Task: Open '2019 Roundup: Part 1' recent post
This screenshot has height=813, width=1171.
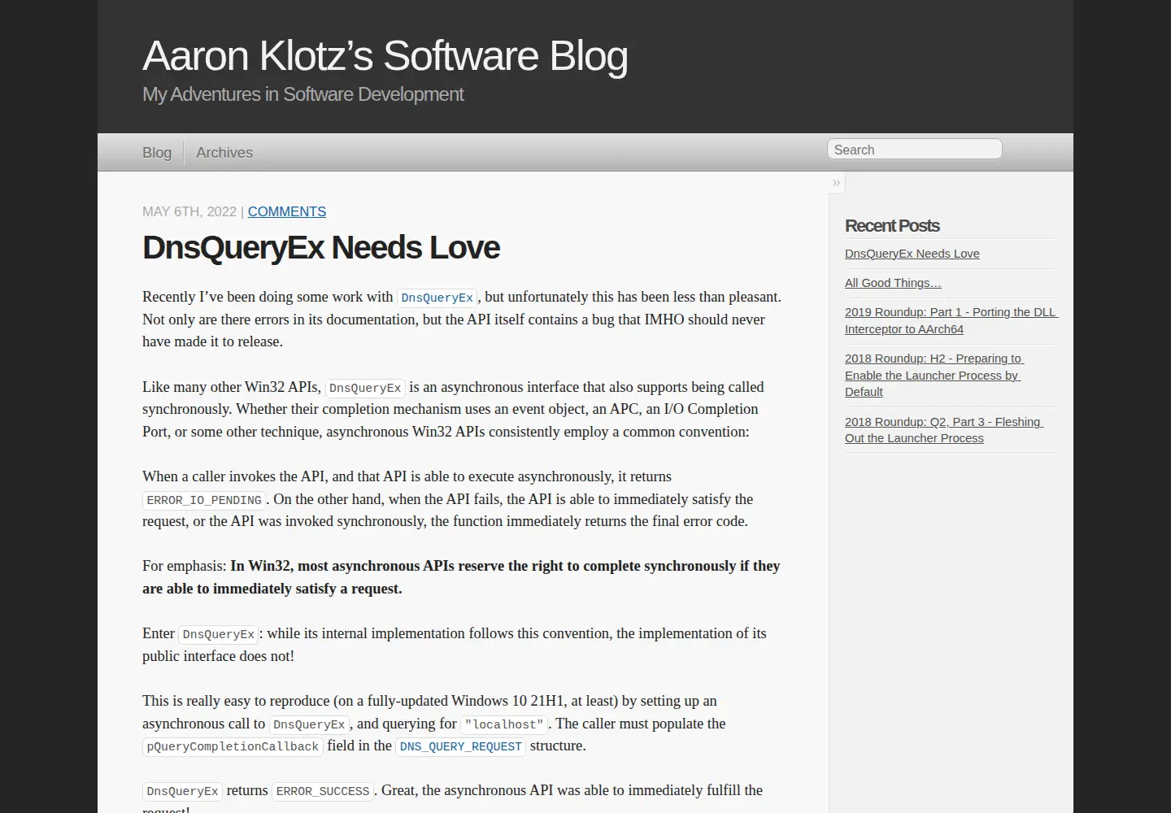Action: click(x=951, y=320)
